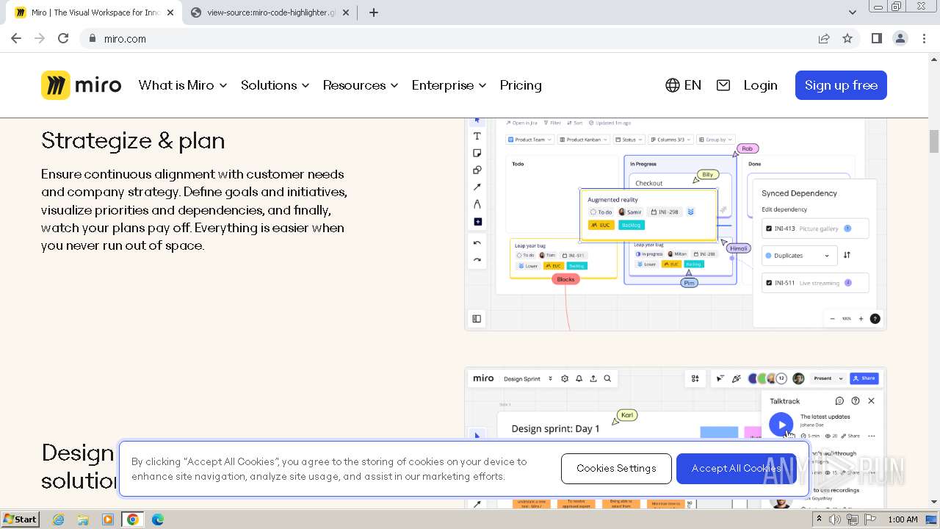Open the Chrome three-dot menu
The height and width of the screenshot is (529, 940).
click(x=925, y=39)
